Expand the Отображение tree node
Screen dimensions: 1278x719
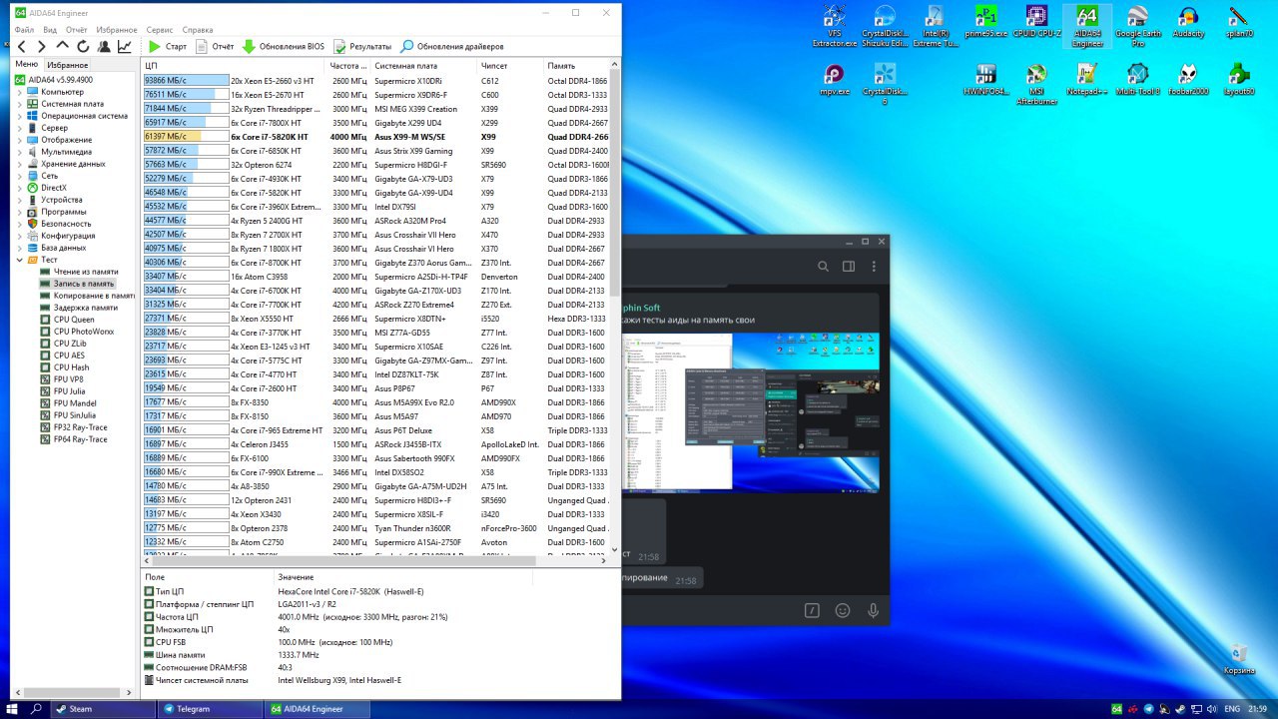(20, 140)
